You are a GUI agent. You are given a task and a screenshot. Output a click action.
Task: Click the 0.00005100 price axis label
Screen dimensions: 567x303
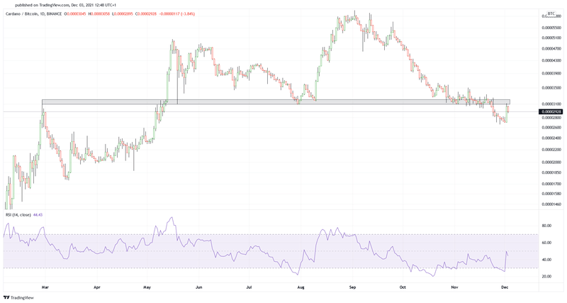point(551,38)
